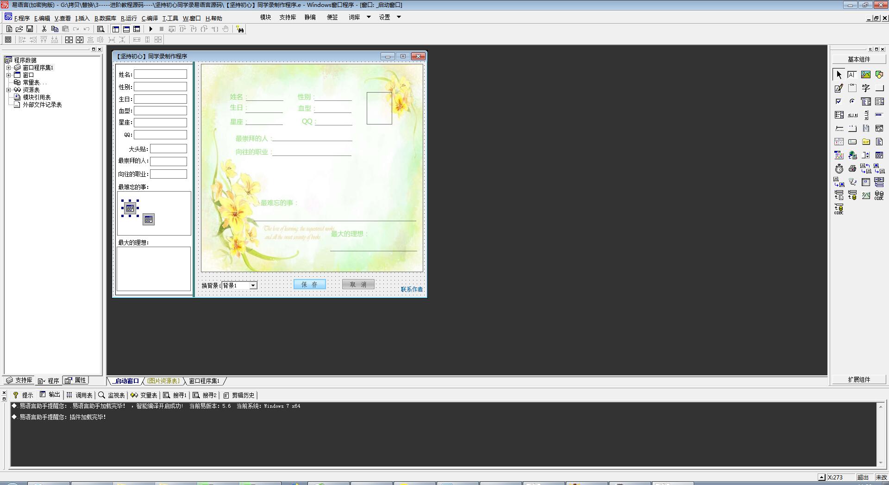889x485 pixels.
Task: Click the 保存 button on form
Action: pyautogui.click(x=310, y=284)
